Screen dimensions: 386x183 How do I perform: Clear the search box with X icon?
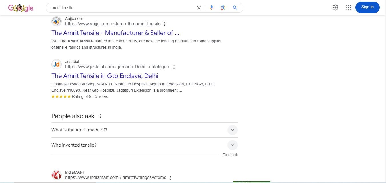tap(199, 8)
